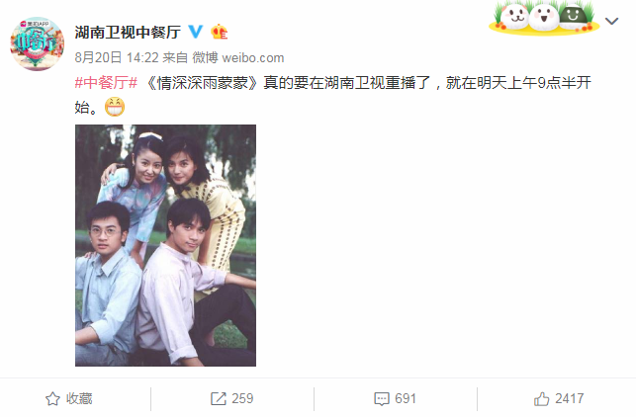Click the 微博 weibo.com source link
636x417 pixels.
pyautogui.click(x=238, y=57)
